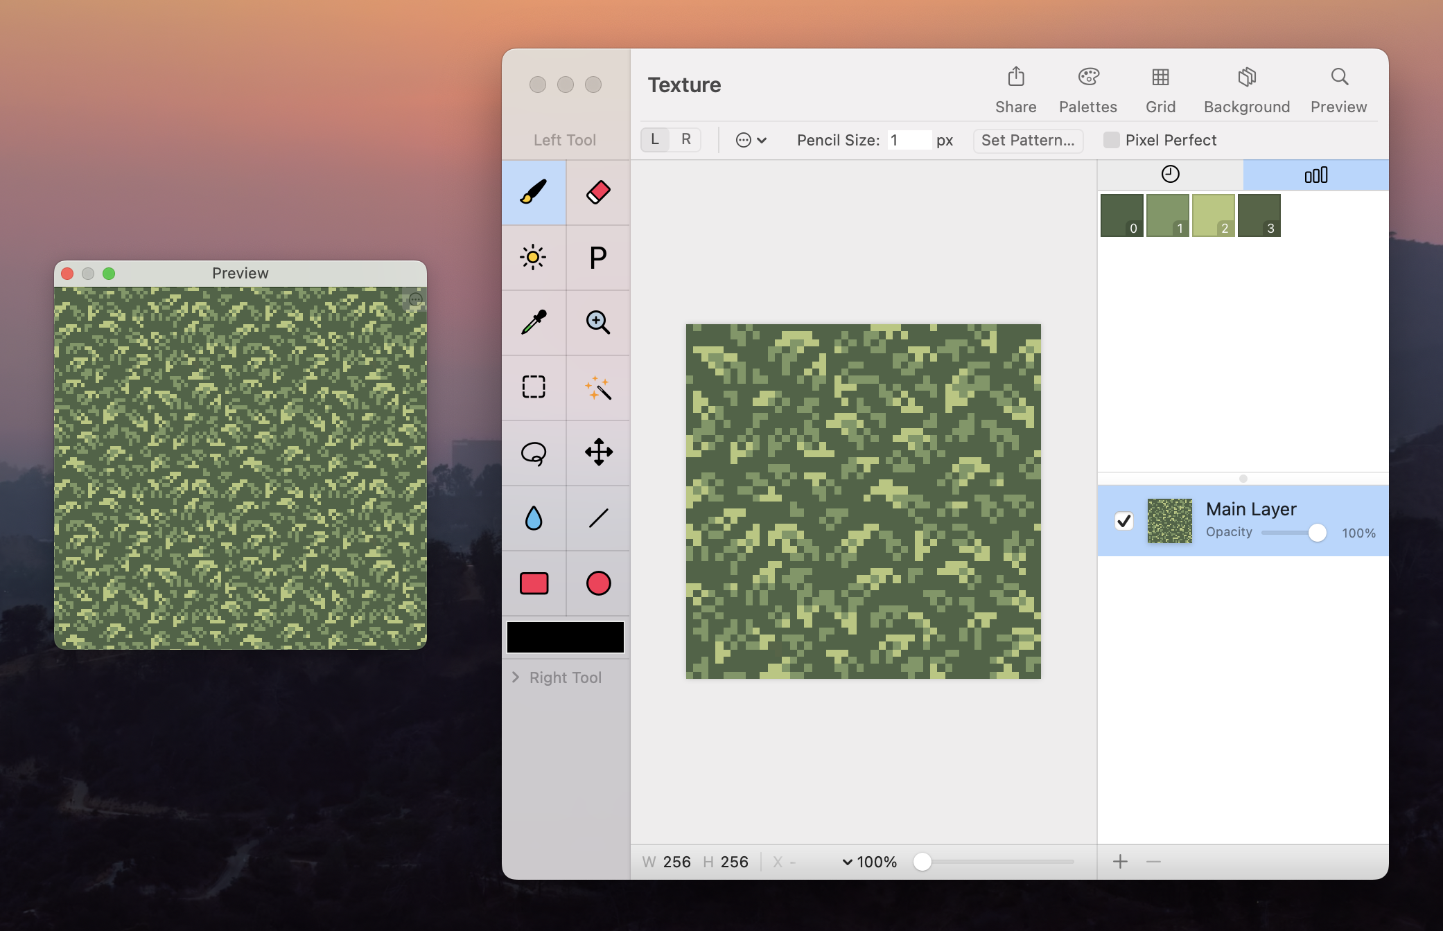Switch to the R tool assignment
The height and width of the screenshot is (931, 1443).
click(x=685, y=139)
